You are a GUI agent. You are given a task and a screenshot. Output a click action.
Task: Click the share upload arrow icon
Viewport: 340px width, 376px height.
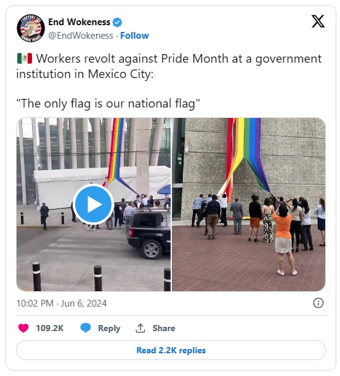[140, 328]
